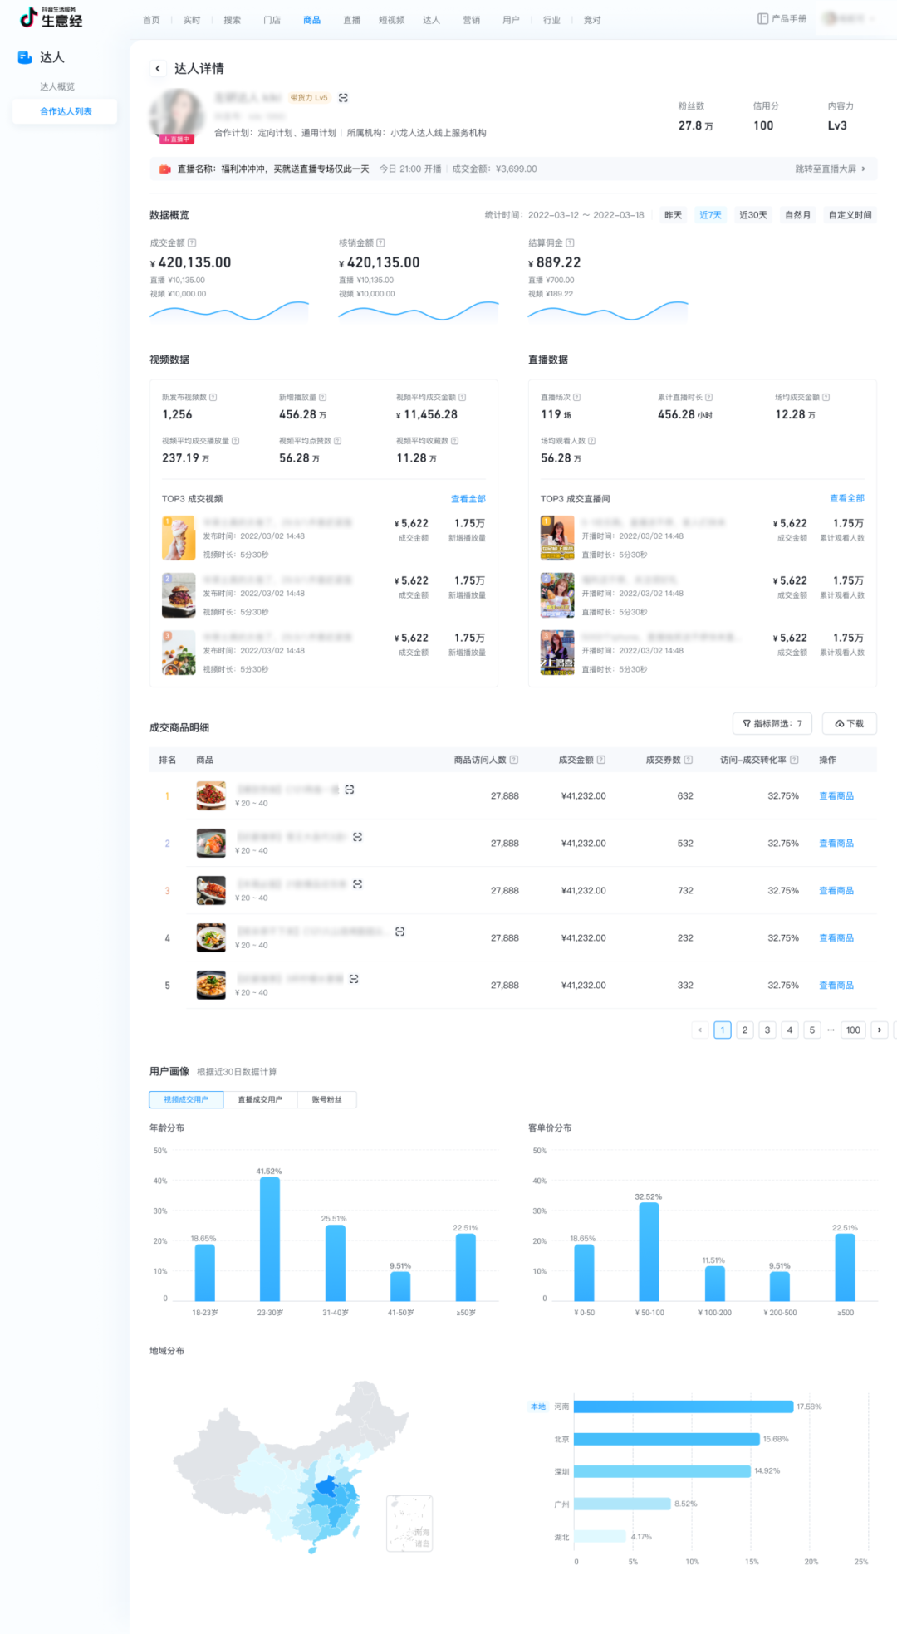This screenshot has width=897, height=1634.
Task: Click the back arrow beside 达人详情
Action: click(158, 69)
